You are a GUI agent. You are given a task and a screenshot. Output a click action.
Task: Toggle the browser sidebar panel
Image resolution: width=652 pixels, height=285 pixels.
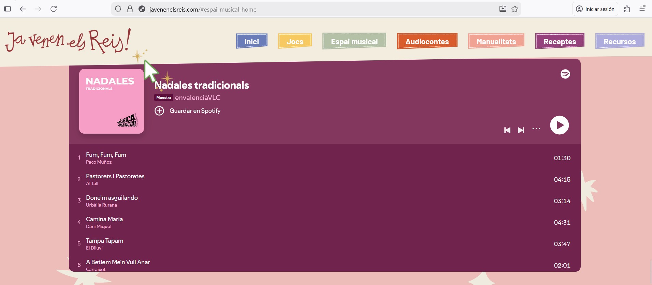(x=8, y=9)
